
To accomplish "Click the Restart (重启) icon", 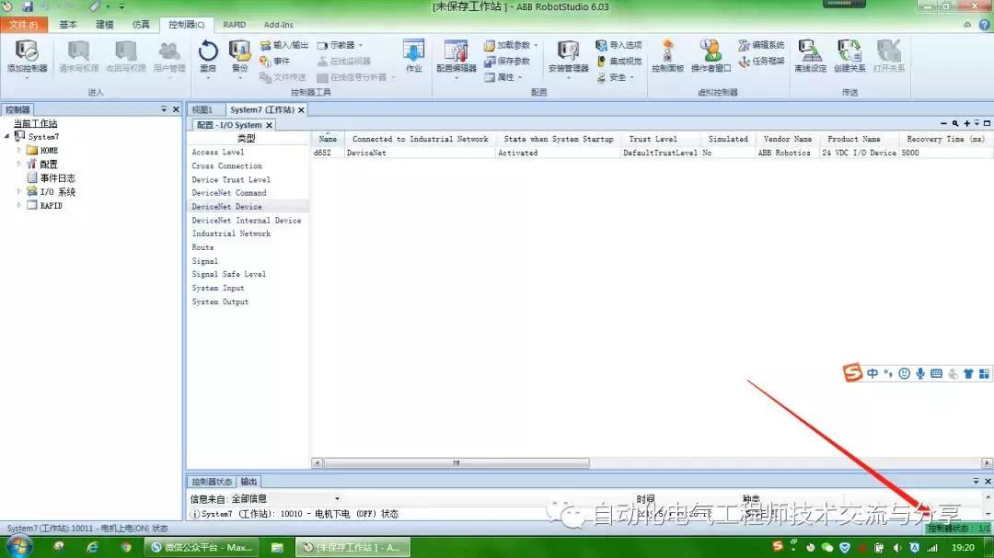I will pyautogui.click(x=208, y=51).
